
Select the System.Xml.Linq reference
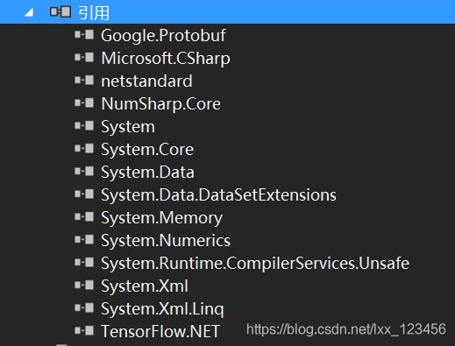coord(162,309)
